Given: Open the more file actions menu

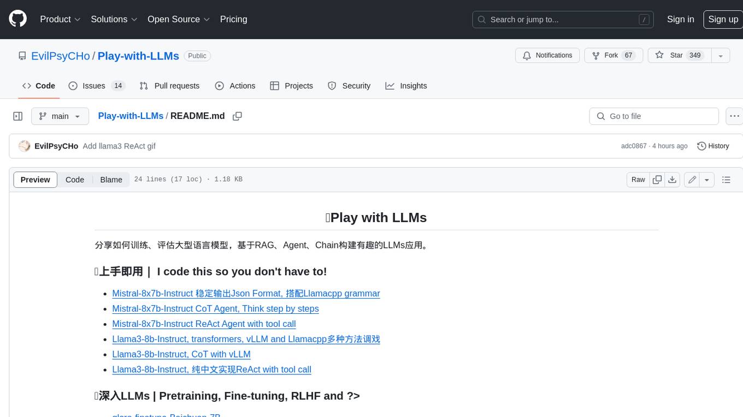Looking at the screenshot, I should (734, 116).
